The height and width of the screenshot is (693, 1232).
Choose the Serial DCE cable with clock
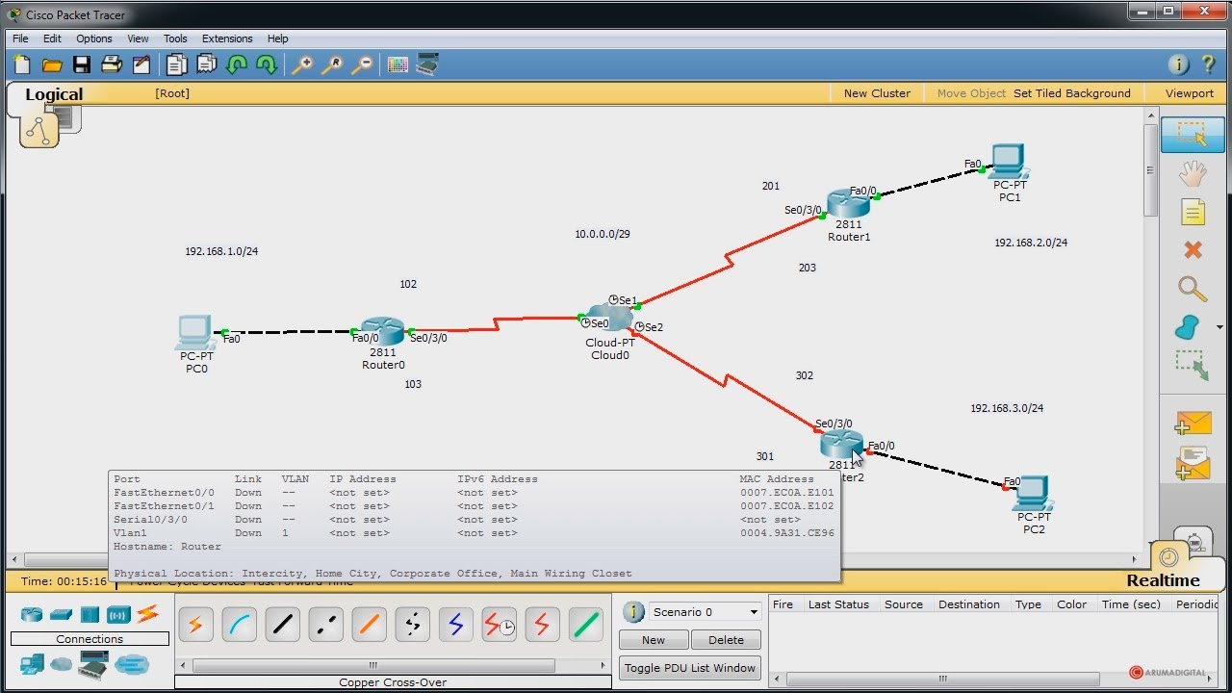499,625
